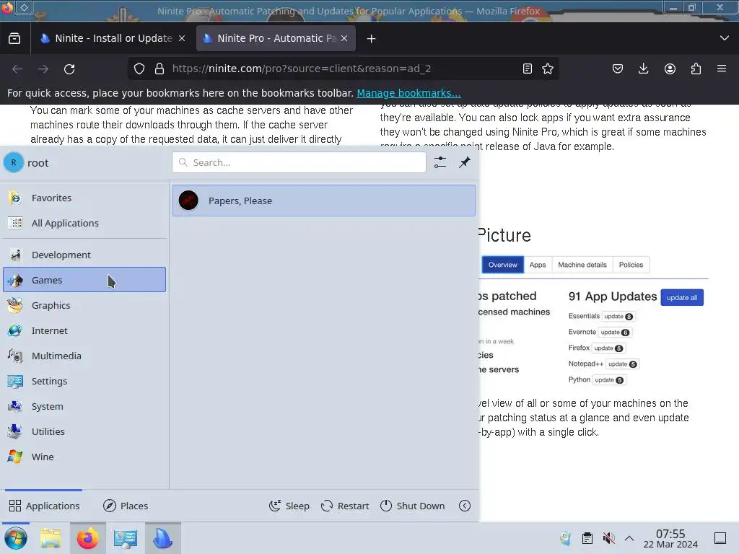739x554 pixels.
Task: Click the root user avatar
Action: (x=14, y=162)
